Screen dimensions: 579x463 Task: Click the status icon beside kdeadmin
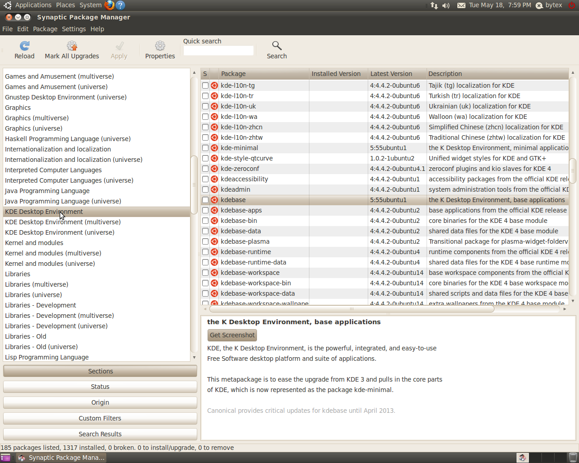(x=214, y=189)
